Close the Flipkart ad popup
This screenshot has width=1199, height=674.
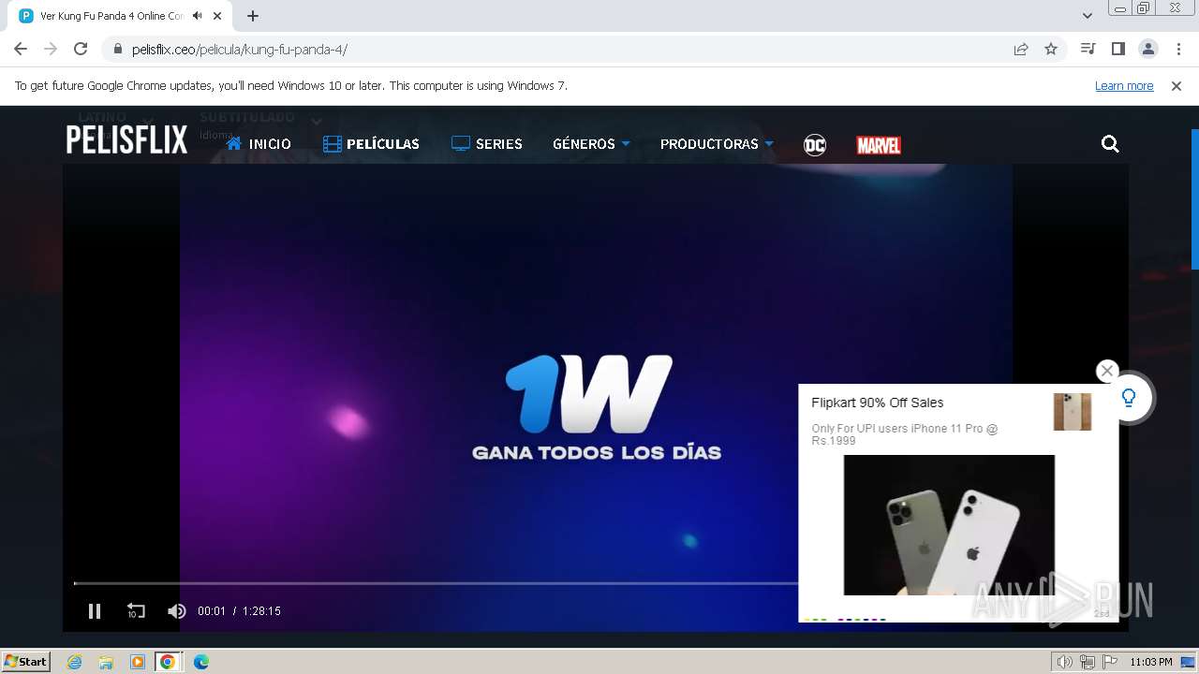pos(1107,371)
